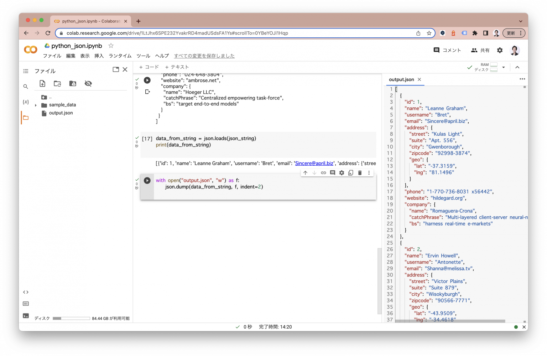Expand the sample_data folder
Viewport: 547px width, 356px height.
point(35,105)
